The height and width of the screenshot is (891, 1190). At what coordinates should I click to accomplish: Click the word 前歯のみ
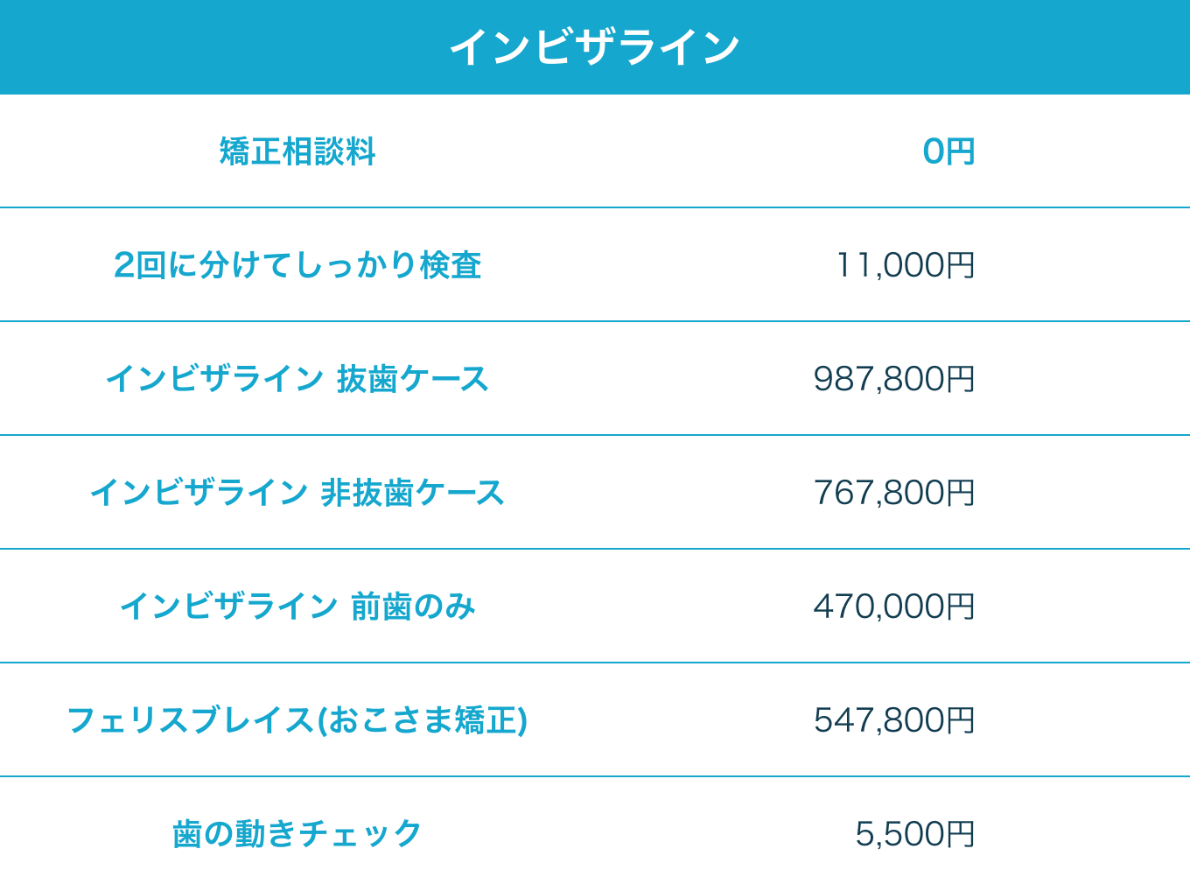point(413,607)
